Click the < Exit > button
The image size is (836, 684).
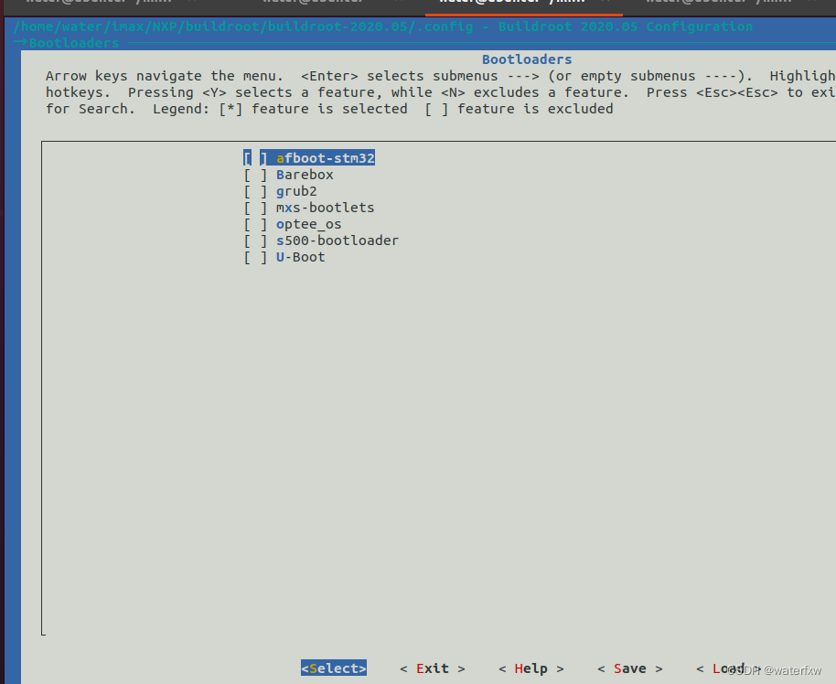[x=433, y=668]
